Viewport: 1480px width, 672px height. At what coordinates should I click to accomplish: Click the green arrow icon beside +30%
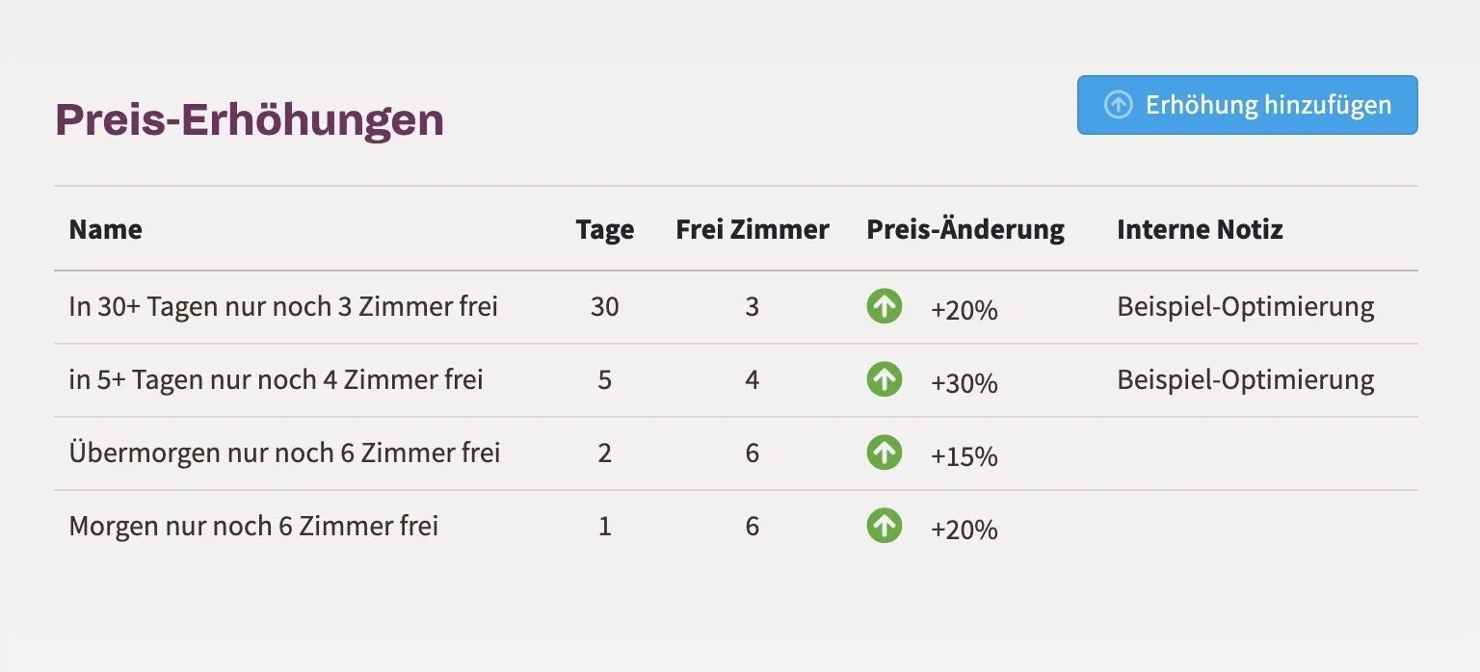tap(884, 379)
